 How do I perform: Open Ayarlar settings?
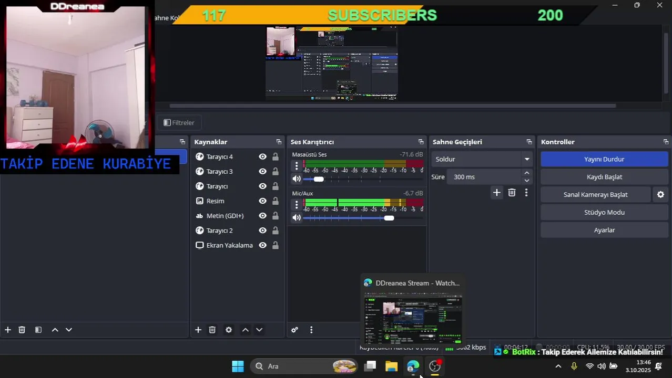[x=604, y=230]
